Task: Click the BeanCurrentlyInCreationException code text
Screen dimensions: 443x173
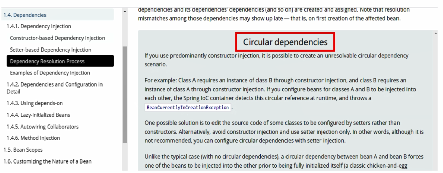Action: click(x=188, y=108)
